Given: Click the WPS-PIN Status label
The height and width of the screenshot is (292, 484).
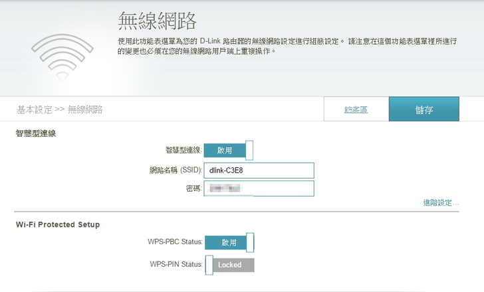Looking at the screenshot, I should (176, 264).
